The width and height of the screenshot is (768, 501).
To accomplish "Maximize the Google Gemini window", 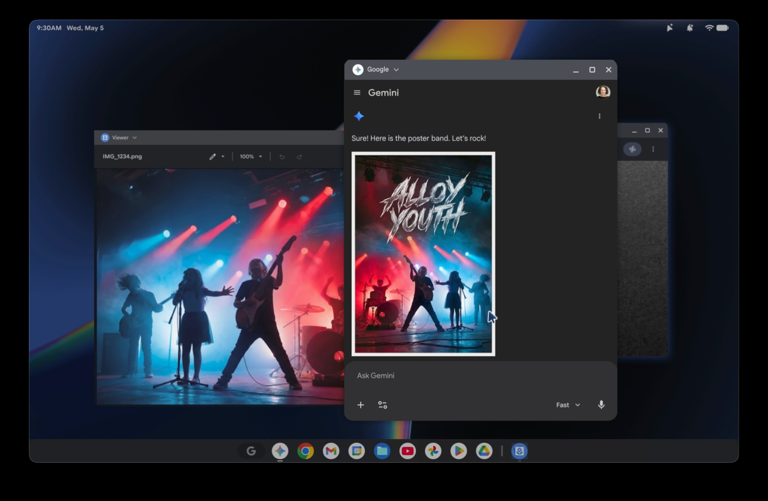I will click(x=592, y=70).
